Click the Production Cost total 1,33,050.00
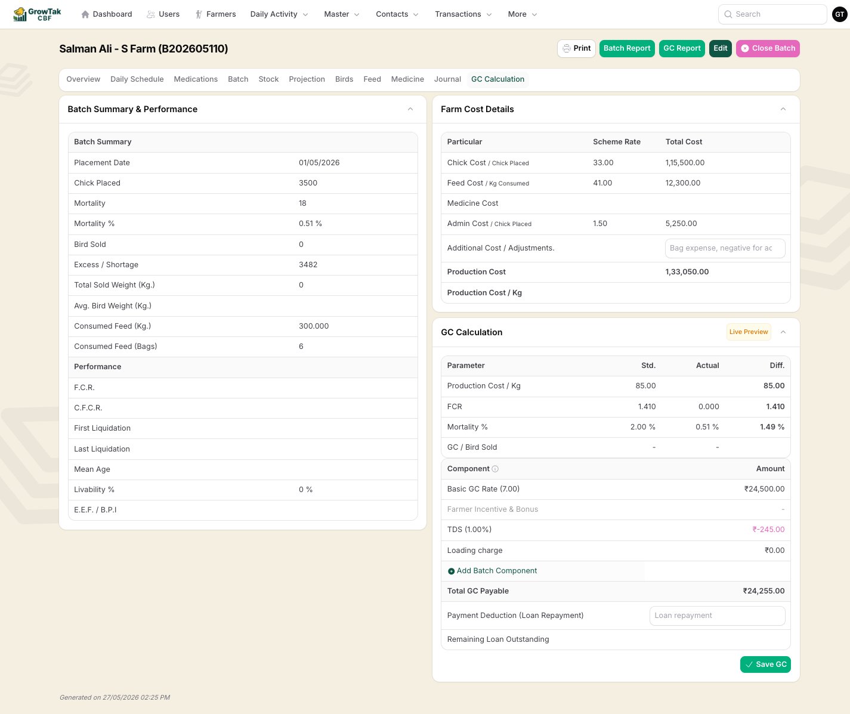The width and height of the screenshot is (850, 714). 687,272
